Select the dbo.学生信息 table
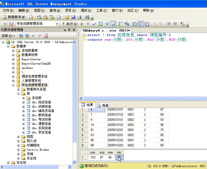Image resolution: width=207 pixels, height=169 pixels. pos(41,132)
